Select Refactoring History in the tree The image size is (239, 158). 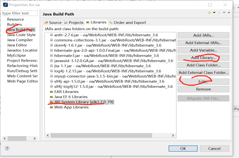[x=22, y=66]
